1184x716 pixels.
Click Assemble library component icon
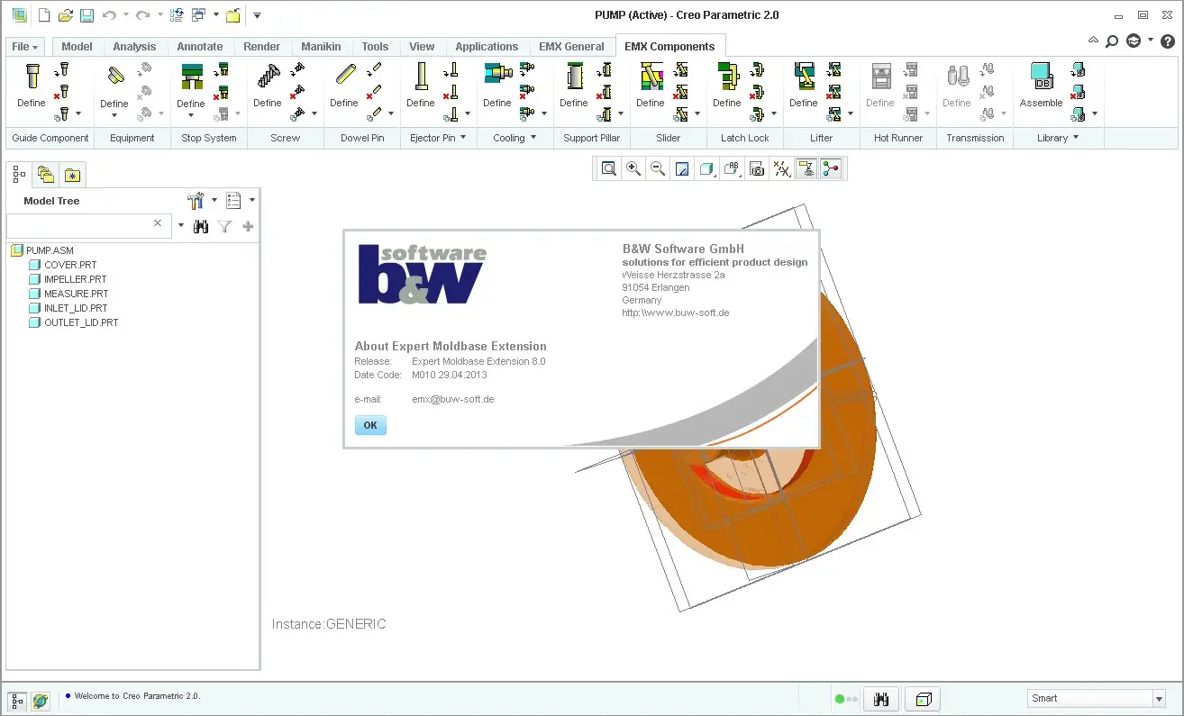pyautogui.click(x=1042, y=76)
